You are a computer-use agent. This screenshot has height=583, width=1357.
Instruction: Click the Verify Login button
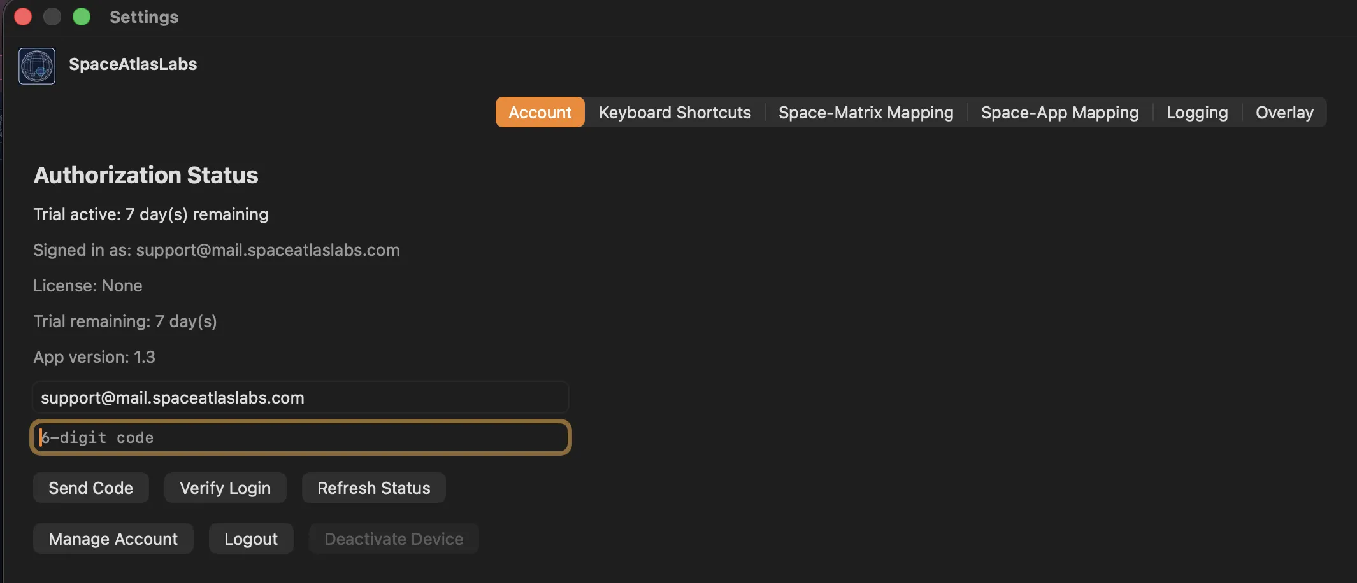(x=224, y=488)
